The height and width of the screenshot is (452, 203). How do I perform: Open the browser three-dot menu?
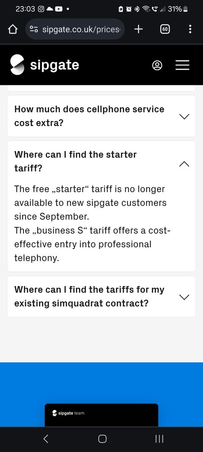pyautogui.click(x=190, y=29)
